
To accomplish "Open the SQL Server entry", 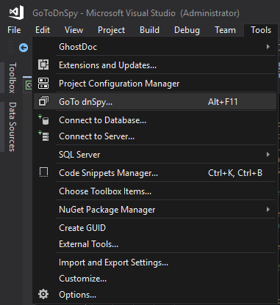I will point(155,154).
